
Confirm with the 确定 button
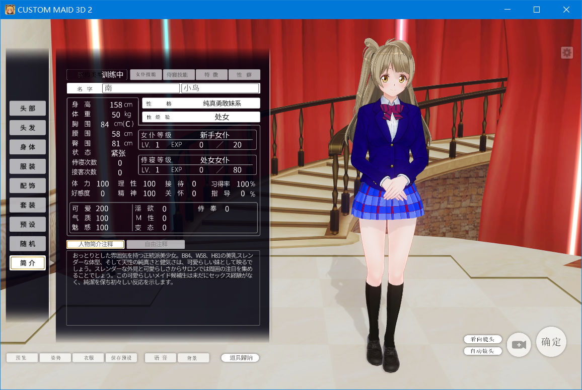pyautogui.click(x=551, y=341)
